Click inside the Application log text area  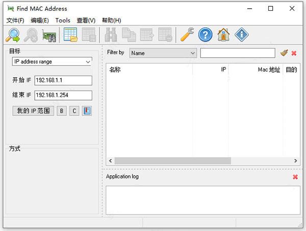[203, 200]
